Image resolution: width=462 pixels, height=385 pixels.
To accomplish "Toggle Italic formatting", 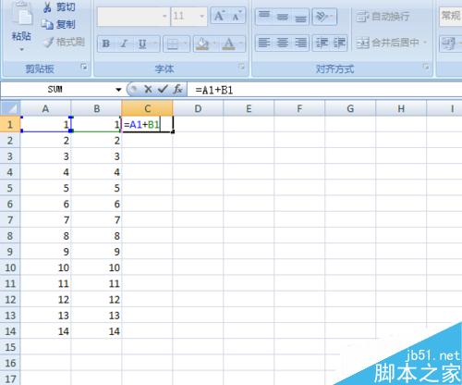I will [124, 43].
